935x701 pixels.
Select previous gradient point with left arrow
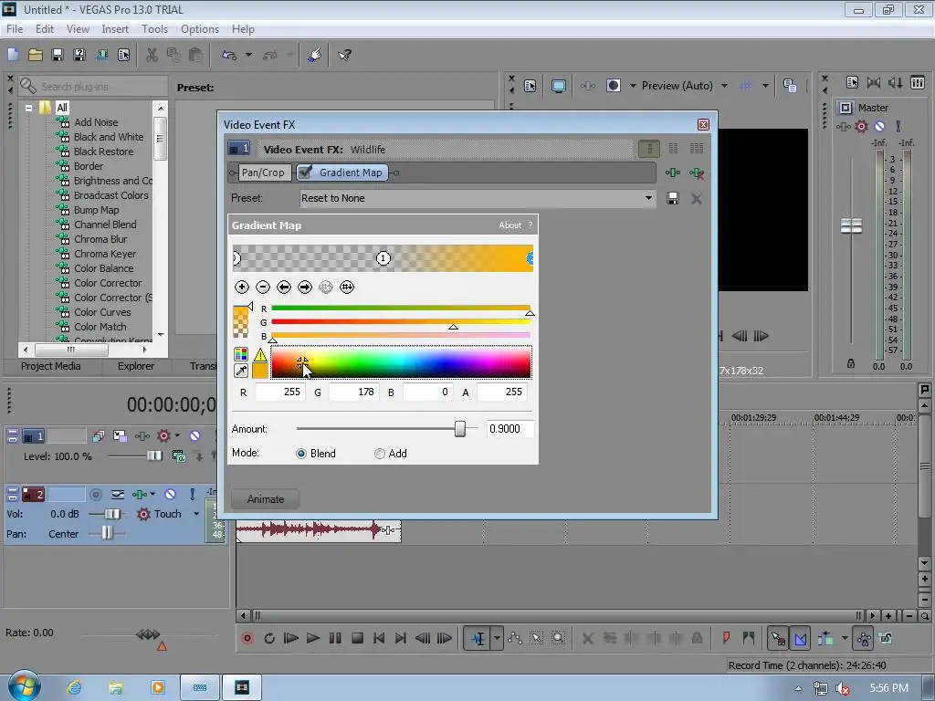coord(284,288)
